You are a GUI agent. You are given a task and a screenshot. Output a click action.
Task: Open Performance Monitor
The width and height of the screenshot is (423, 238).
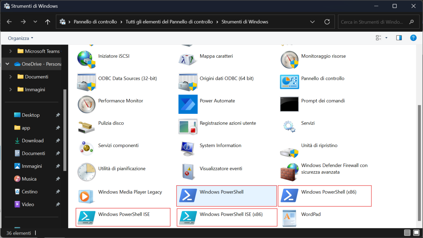[x=121, y=101]
